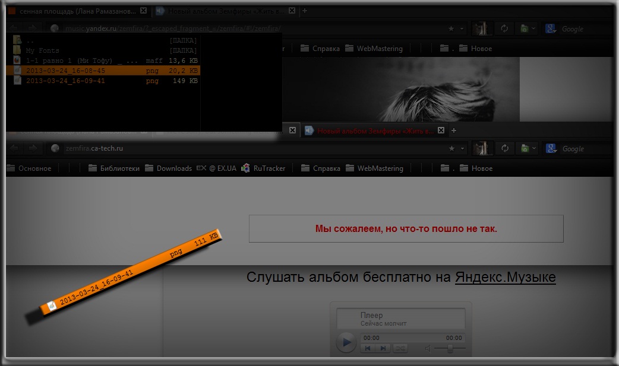Viewport: 619px width, 366px height.
Task: Go back in the lower browser window
Action: [x=14, y=148]
